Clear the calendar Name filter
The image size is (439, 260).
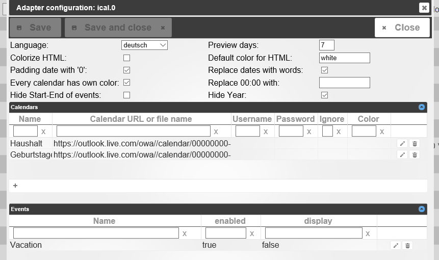pos(43,132)
